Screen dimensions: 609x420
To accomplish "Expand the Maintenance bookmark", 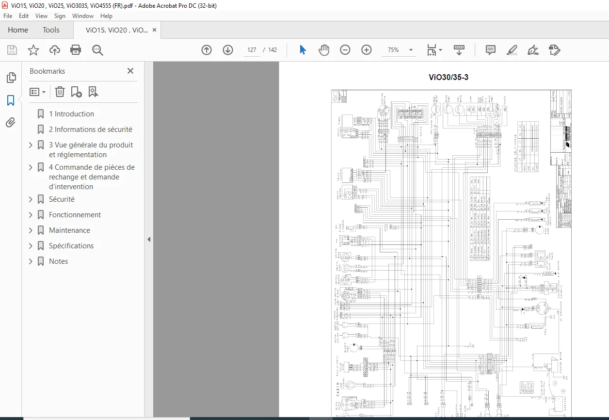I will click(x=31, y=230).
